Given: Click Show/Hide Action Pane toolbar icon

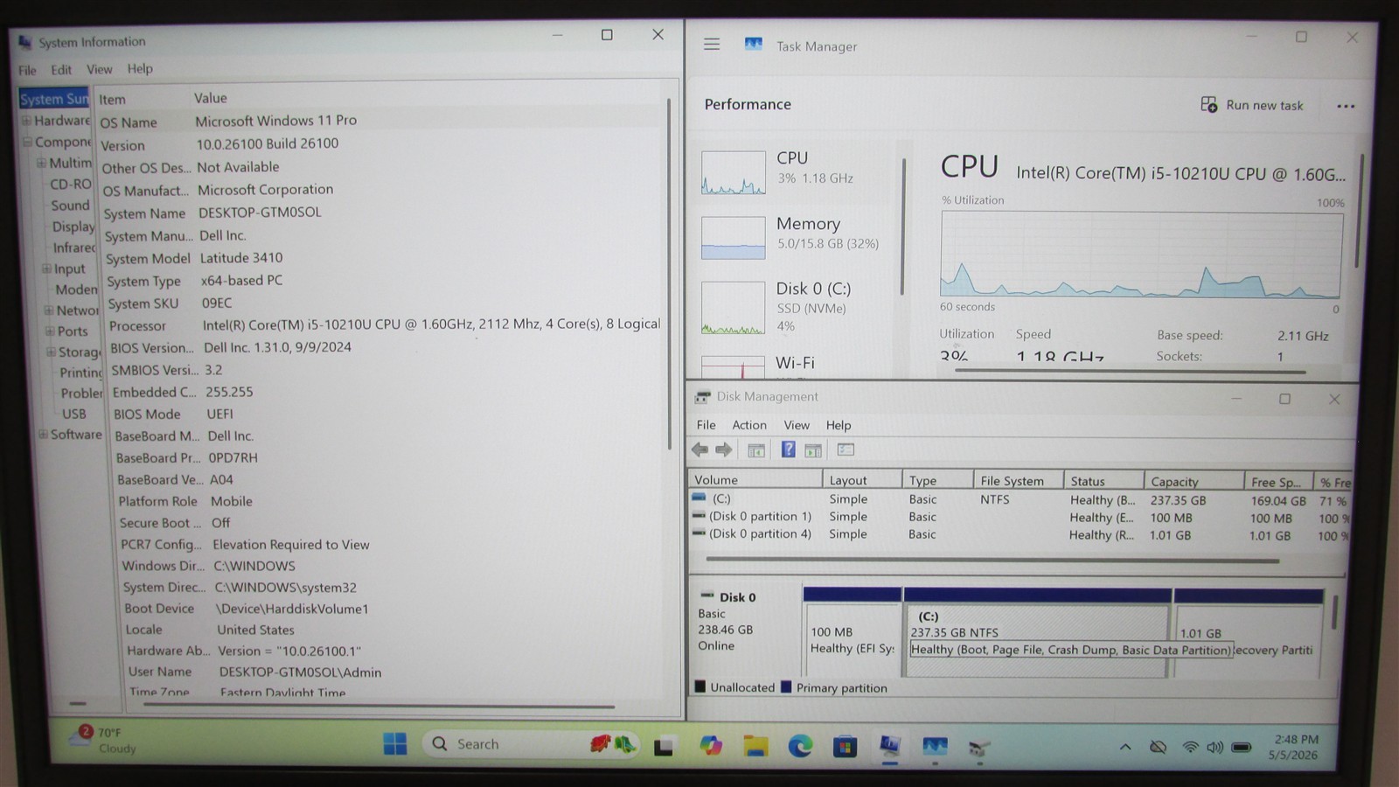Looking at the screenshot, I should [x=813, y=450].
